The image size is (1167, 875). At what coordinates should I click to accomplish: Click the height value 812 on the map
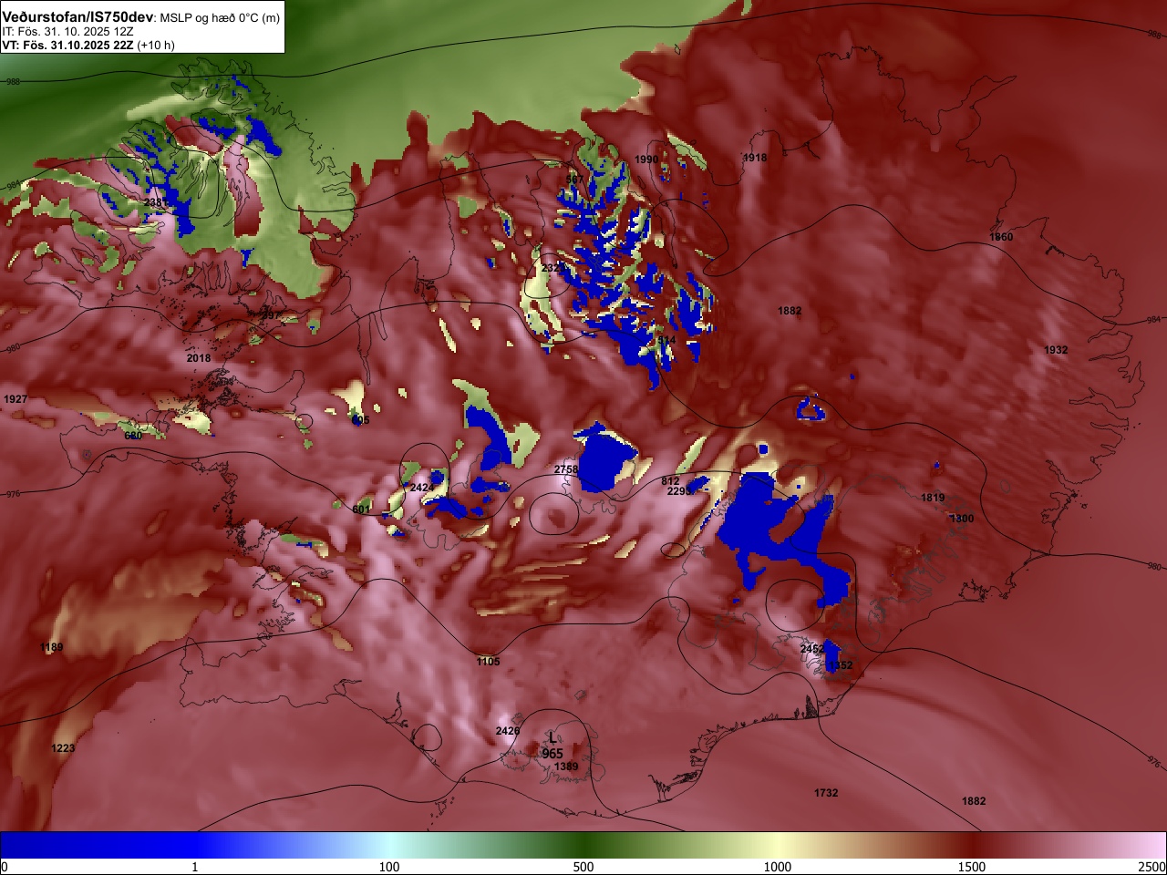[x=670, y=481]
